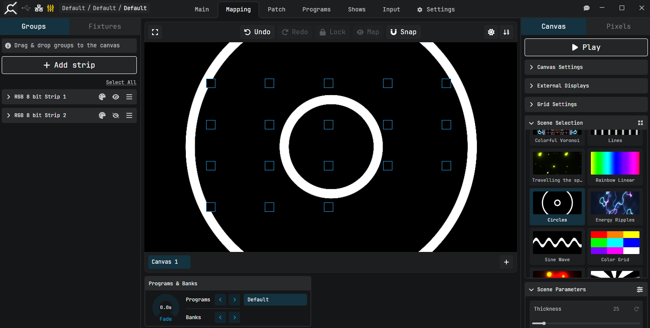Image resolution: width=650 pixels, height=328 pixels.
Task: Open menu for RGB 8 bit Strip 2
Action: [129, 115]
